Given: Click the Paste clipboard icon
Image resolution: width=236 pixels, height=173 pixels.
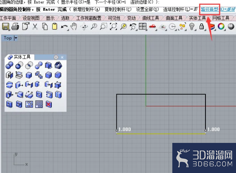Looking at the screenshot, I should point(54,27).
